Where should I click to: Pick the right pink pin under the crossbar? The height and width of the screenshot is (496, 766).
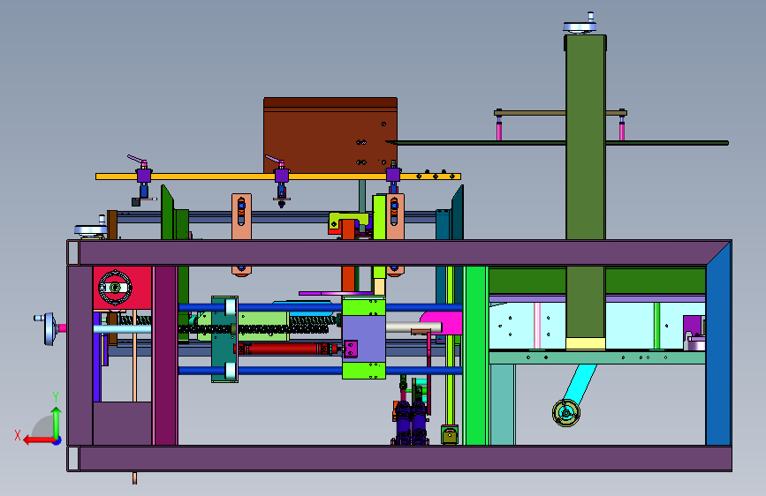point(622,130)
